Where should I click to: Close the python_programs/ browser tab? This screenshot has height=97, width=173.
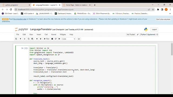(x=29, y=5)
